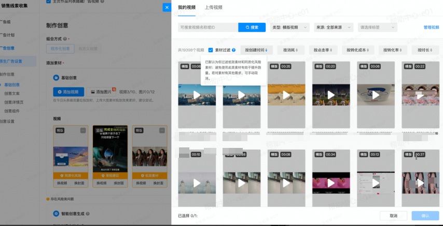This screenshot has width=443, height=226.
Task: Click the 竖版 video thumbnail in 视频 section
Action: (x=110, y=149)
